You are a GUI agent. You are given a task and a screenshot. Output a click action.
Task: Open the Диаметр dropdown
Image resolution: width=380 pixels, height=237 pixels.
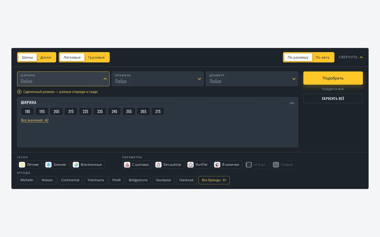click(252, 79)
